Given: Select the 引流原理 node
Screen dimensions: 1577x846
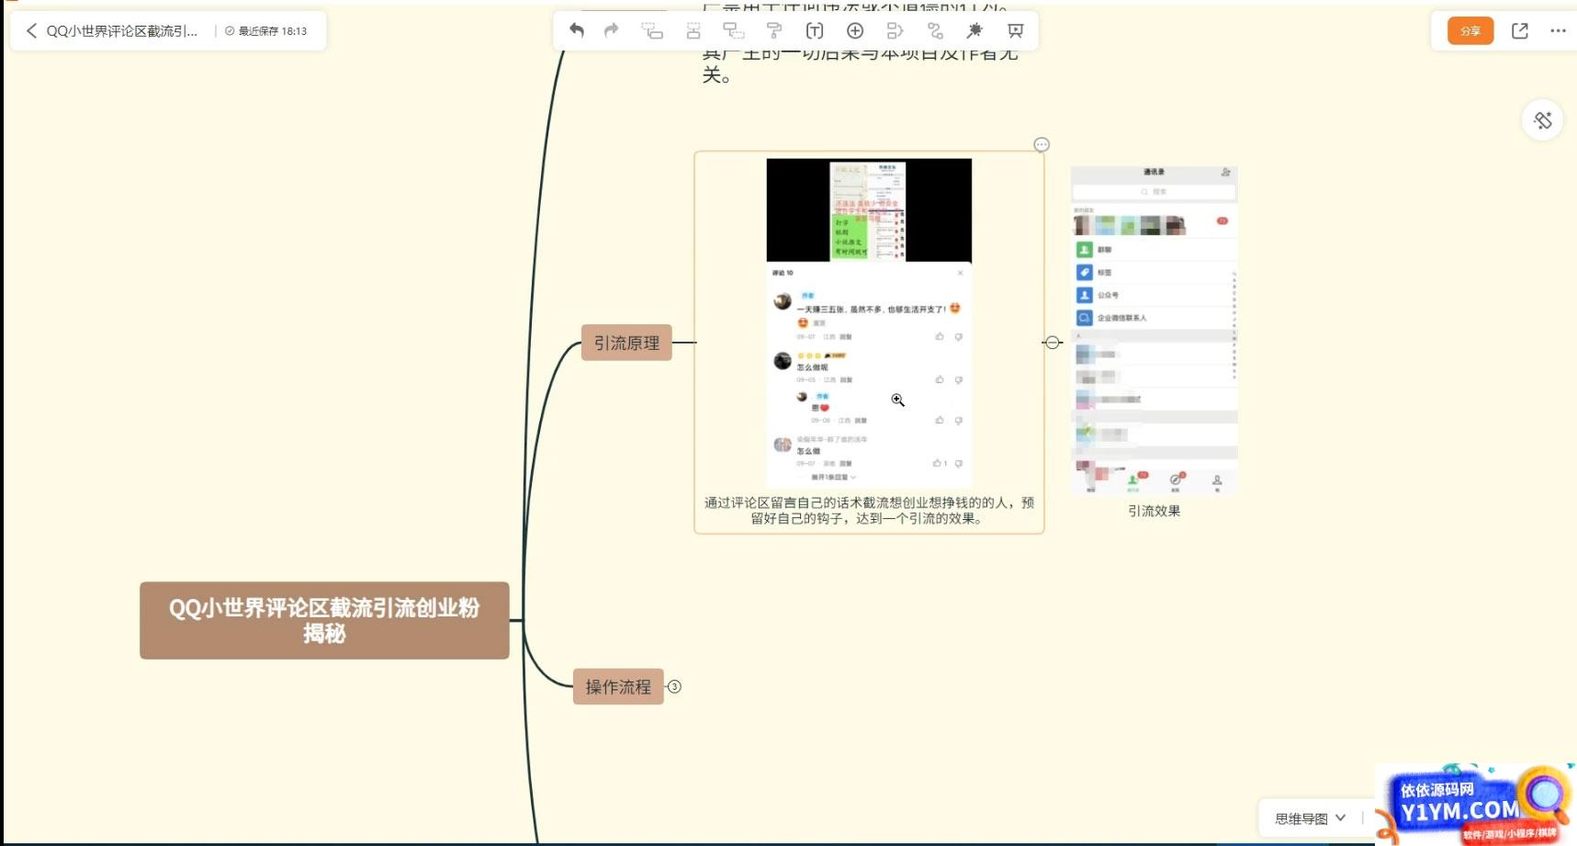Looking at the screenshot, I should [x=626, y=343].
